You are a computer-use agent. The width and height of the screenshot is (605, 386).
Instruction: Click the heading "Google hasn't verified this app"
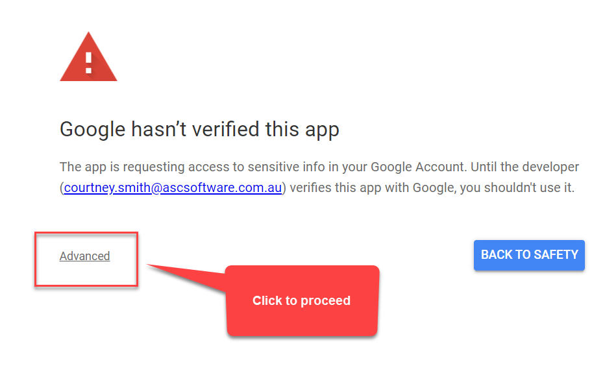coord(199,130)
